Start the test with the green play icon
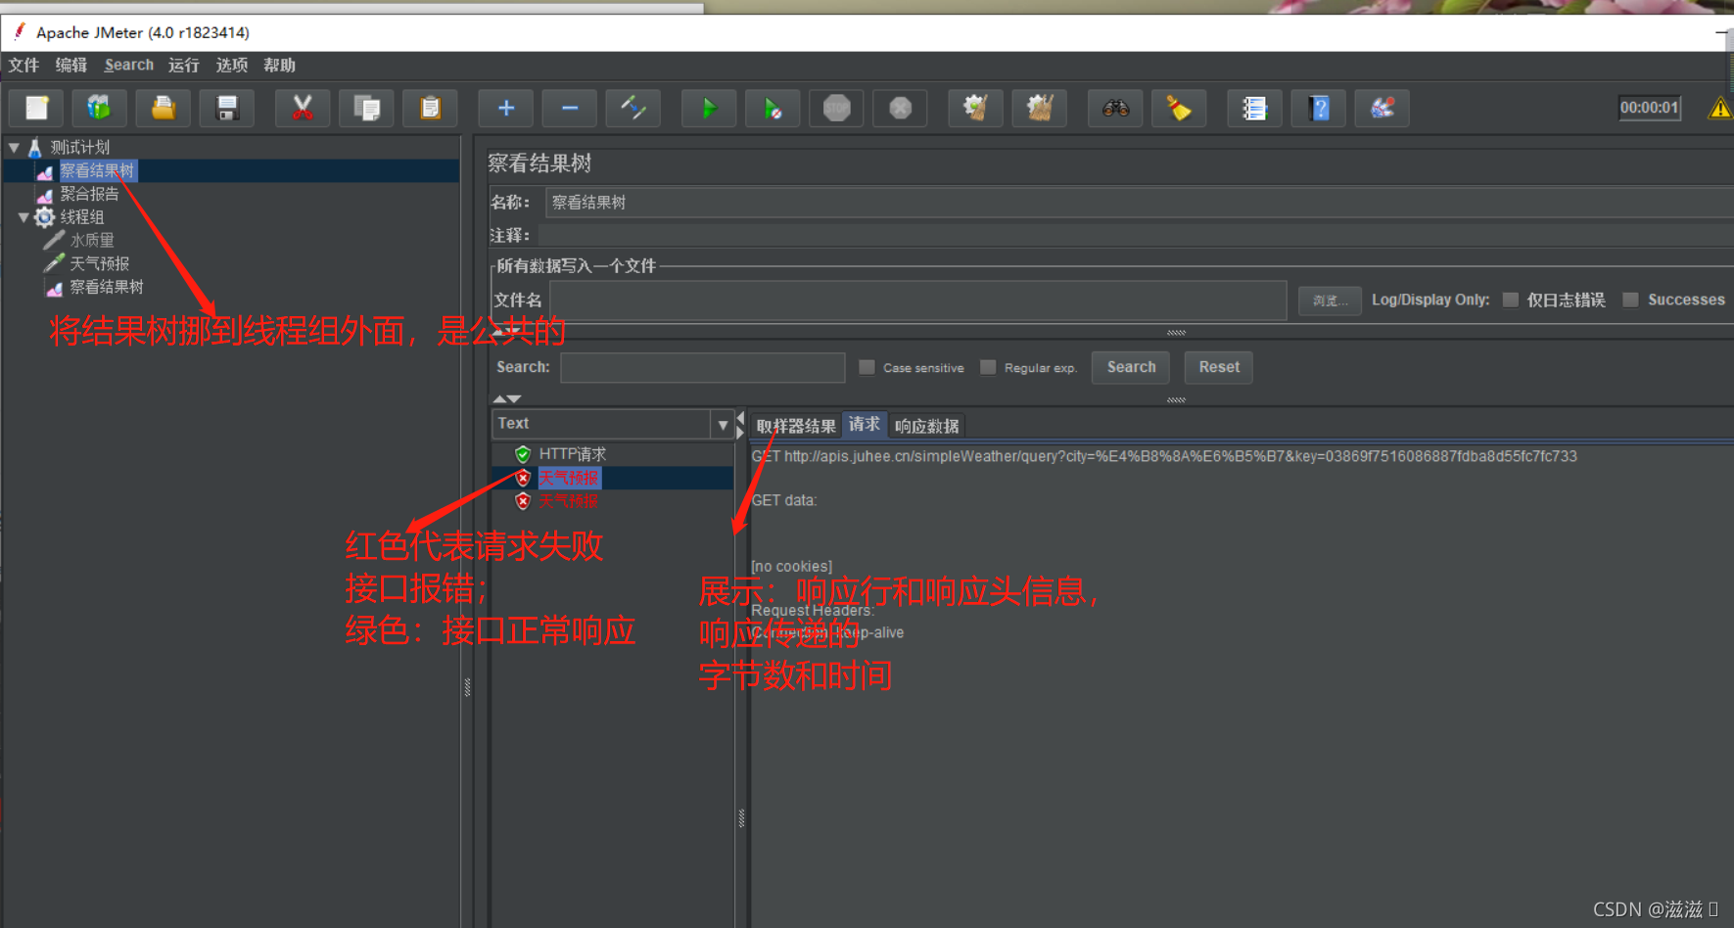This screenshot has width=1734, height=928. coord(709,108)
